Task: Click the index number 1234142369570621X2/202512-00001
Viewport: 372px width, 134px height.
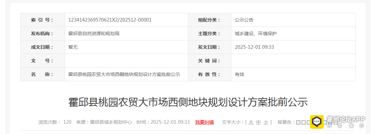Action: tap(110, 20)
